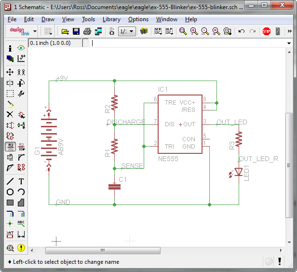The width and height of the screenshot is (297, 272).
Task: Open the View menu
Action: pyautogui.click(x=68, y=19)
